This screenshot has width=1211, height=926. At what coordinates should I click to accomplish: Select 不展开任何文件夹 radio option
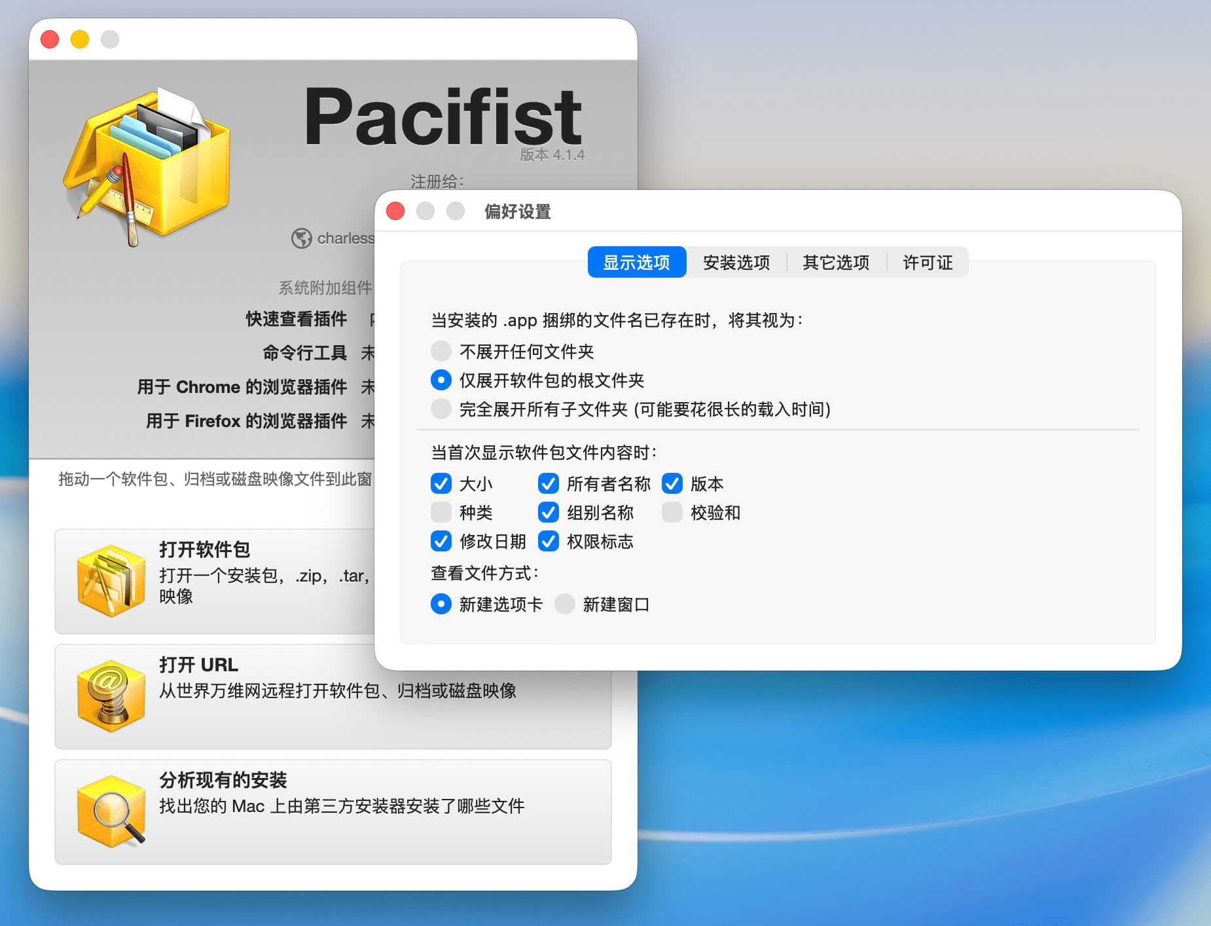441,352
